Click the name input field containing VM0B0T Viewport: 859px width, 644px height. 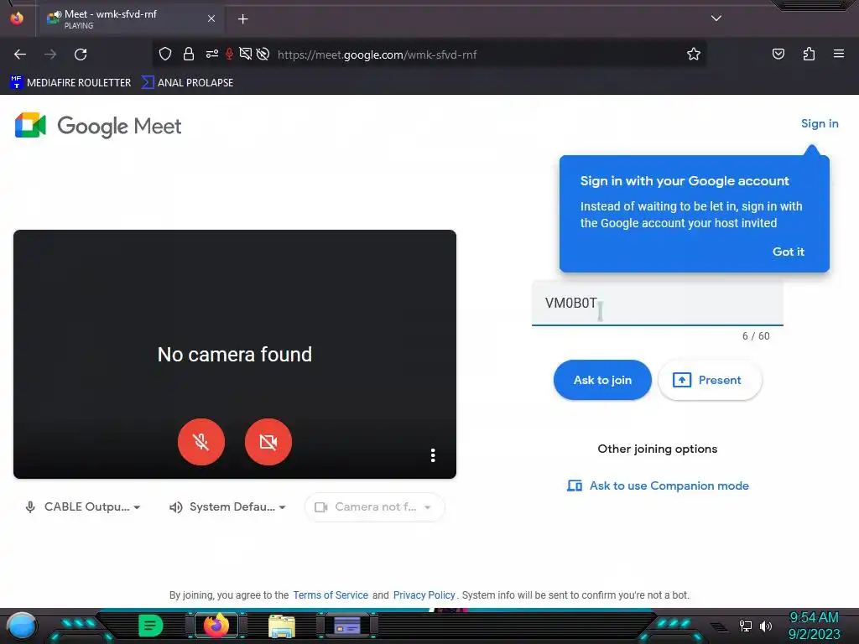tap(658, 304)
